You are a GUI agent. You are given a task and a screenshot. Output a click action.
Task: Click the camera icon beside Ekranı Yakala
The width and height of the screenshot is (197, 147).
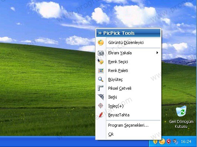tap(101, 53)
